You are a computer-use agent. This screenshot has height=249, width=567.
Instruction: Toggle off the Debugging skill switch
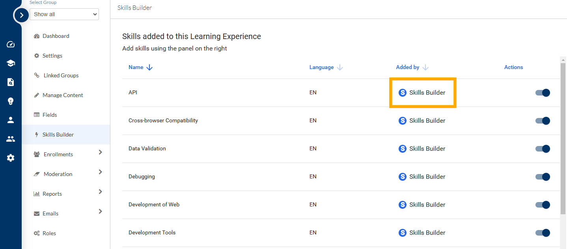(543, 177)
